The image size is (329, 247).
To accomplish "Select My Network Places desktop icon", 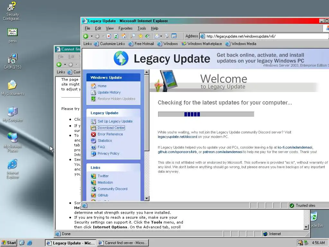I will pos(13,142).
